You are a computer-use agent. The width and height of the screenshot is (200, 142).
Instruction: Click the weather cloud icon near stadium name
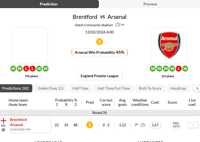[118, 25]
